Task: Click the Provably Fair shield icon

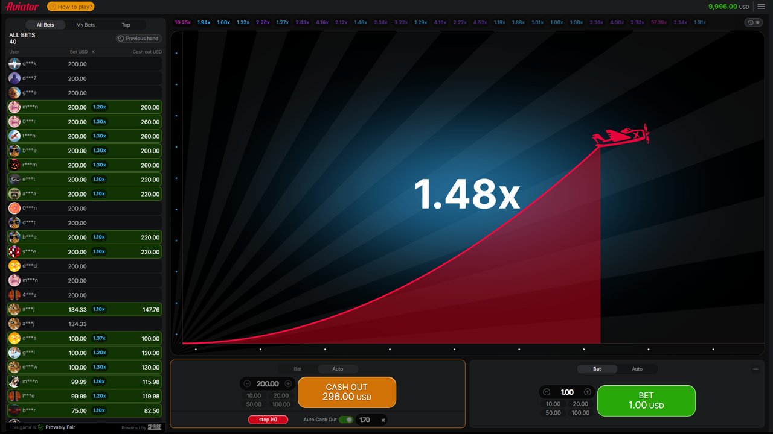Action: (40, 427)
